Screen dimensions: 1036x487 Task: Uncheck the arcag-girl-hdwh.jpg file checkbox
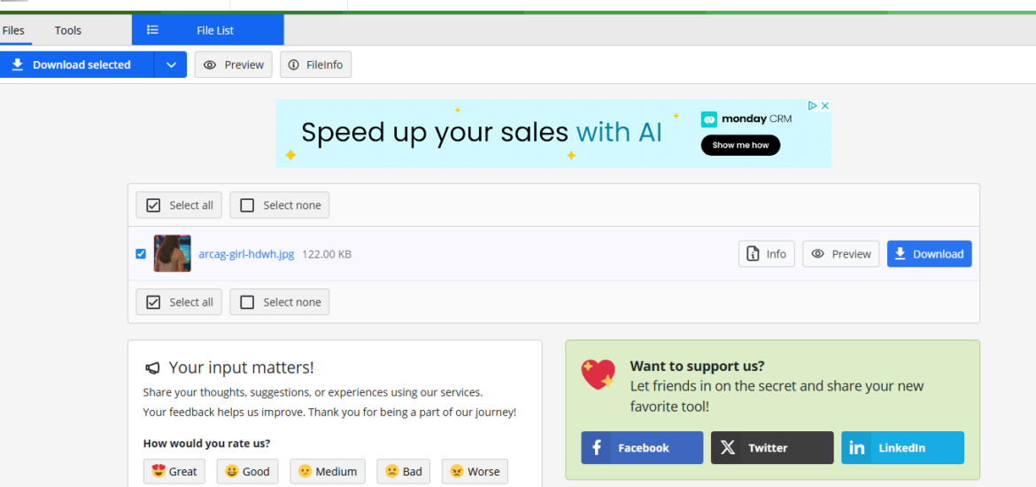click(x=141, y=254)
